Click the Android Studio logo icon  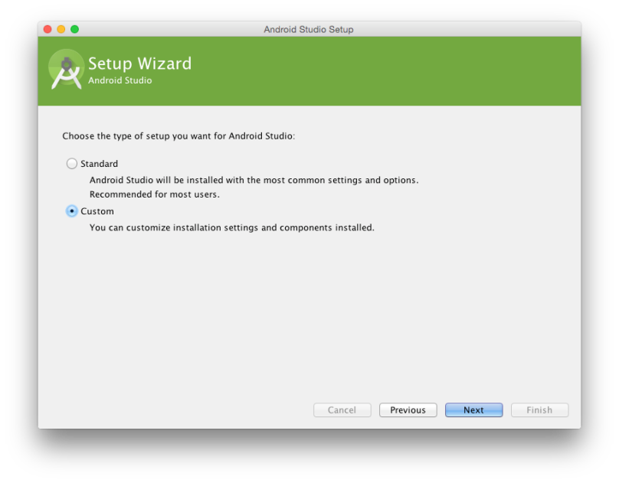[67, 70]
